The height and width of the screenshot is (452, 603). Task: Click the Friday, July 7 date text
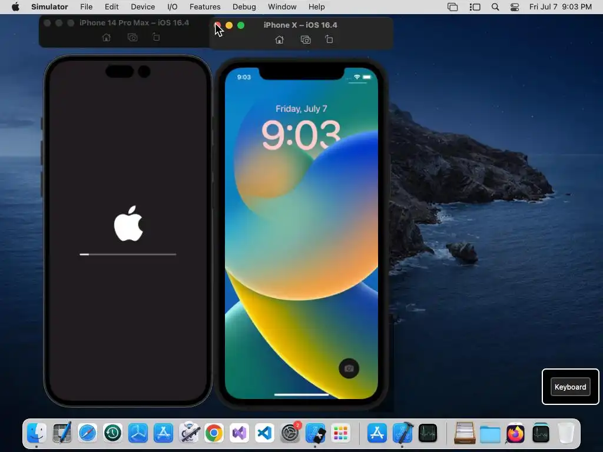click(301, 109)
